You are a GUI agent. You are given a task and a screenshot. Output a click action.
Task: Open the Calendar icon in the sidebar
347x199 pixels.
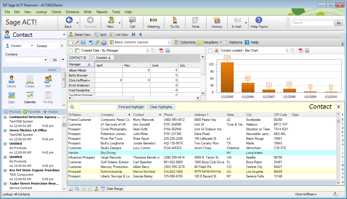[30, 95]
